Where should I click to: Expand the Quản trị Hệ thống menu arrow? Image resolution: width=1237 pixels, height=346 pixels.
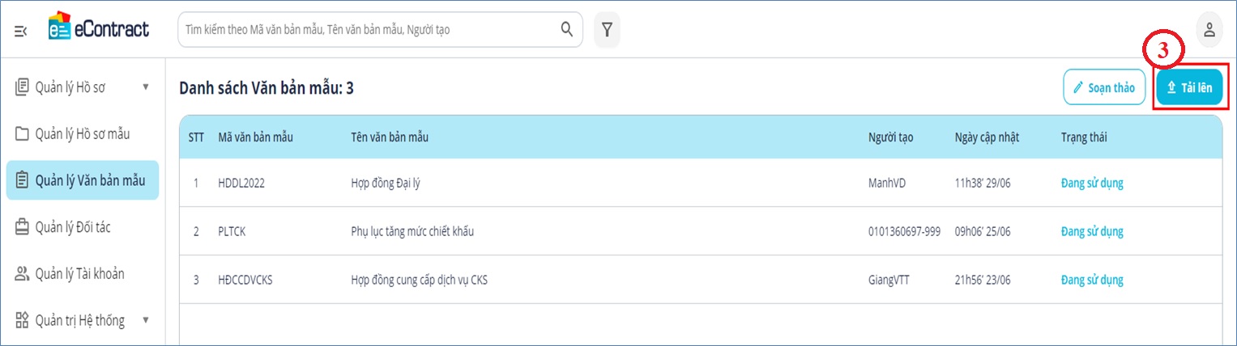[146, 320]
